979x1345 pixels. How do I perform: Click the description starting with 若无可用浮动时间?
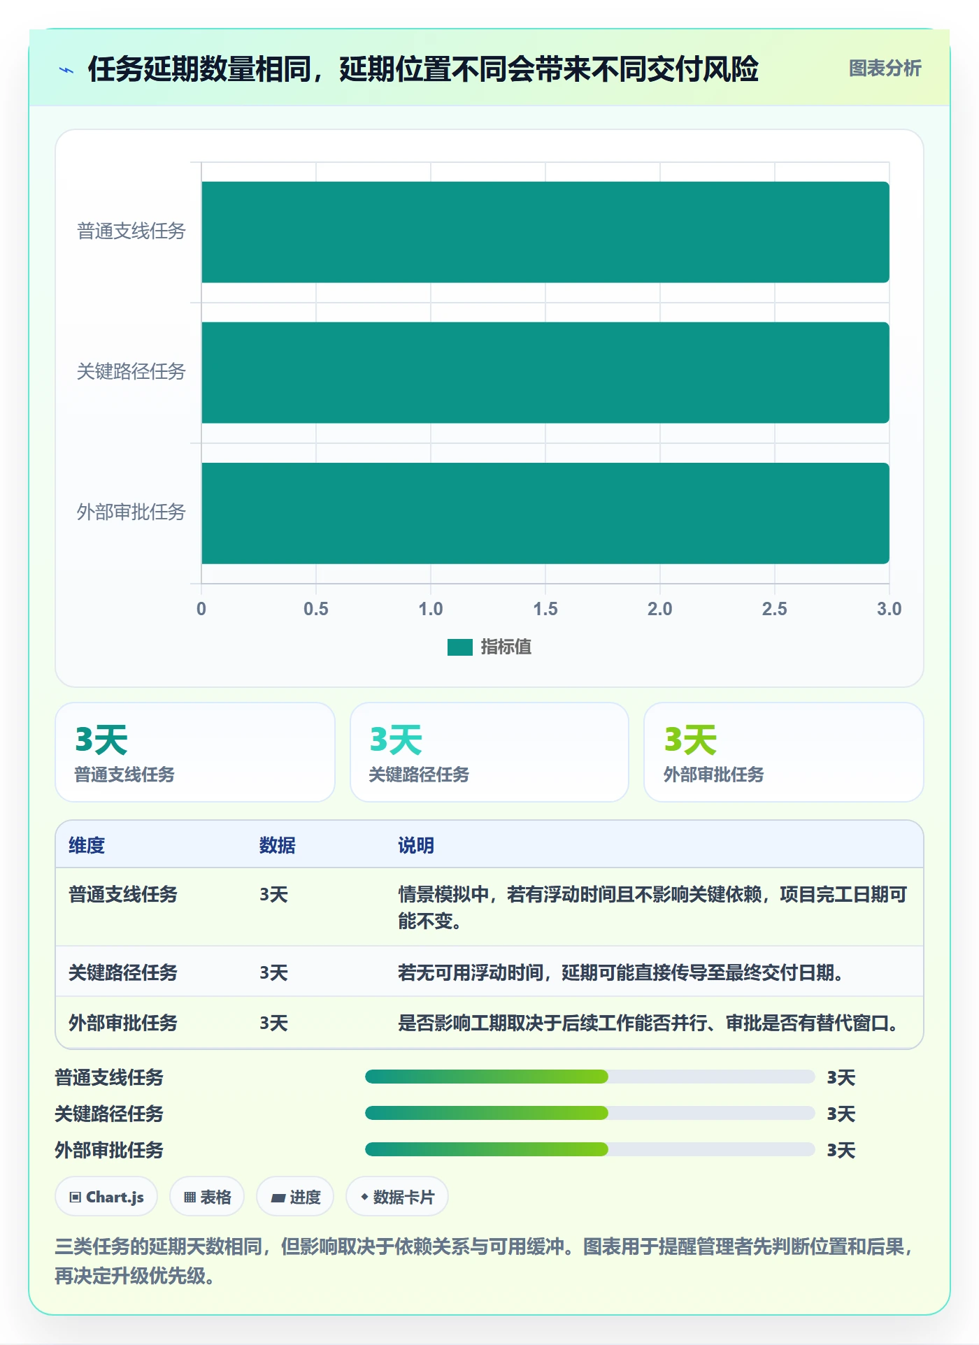[620, 973]
